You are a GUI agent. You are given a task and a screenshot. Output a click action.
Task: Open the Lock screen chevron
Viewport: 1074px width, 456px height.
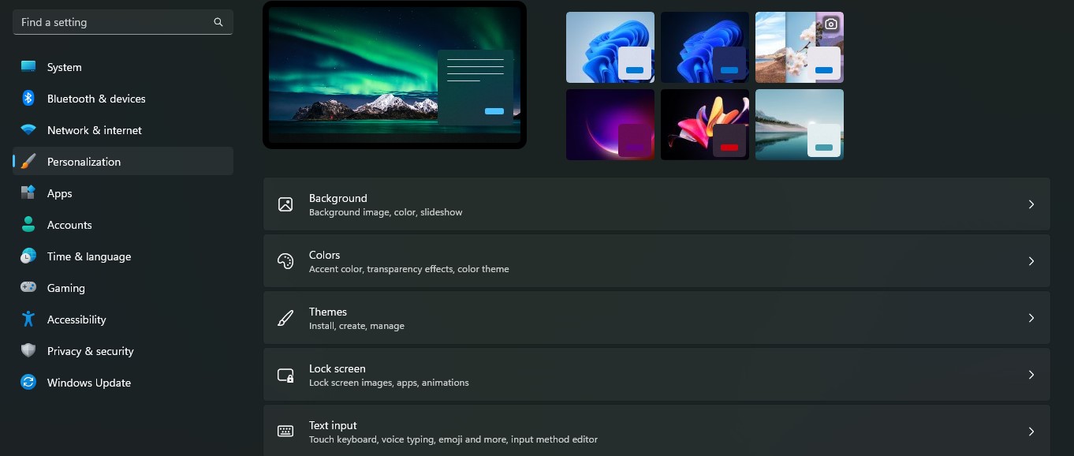tap(1031, 375)
